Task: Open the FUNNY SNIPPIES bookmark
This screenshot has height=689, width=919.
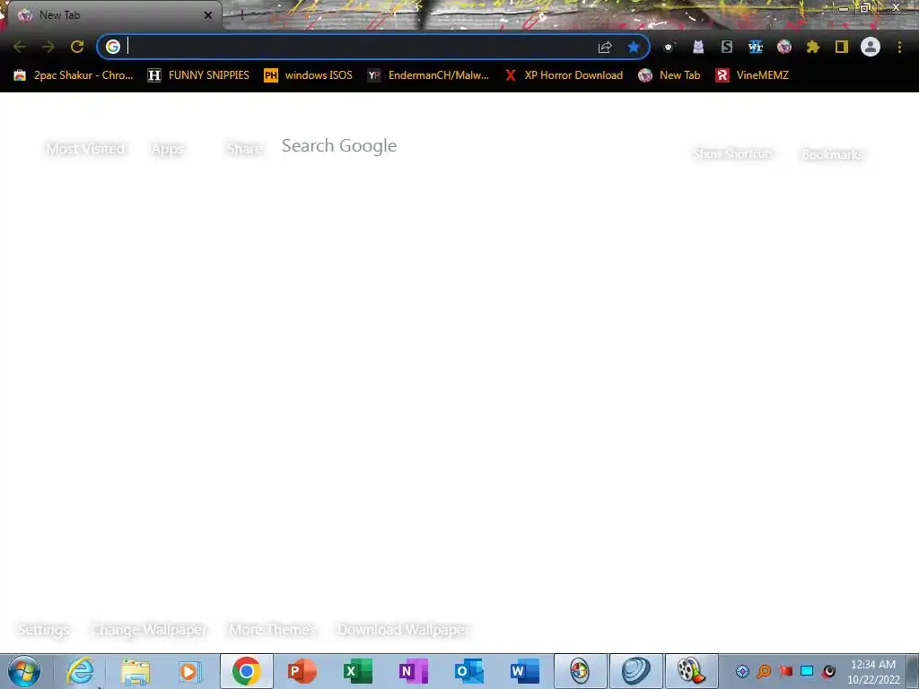Action: tap(198, 75)
